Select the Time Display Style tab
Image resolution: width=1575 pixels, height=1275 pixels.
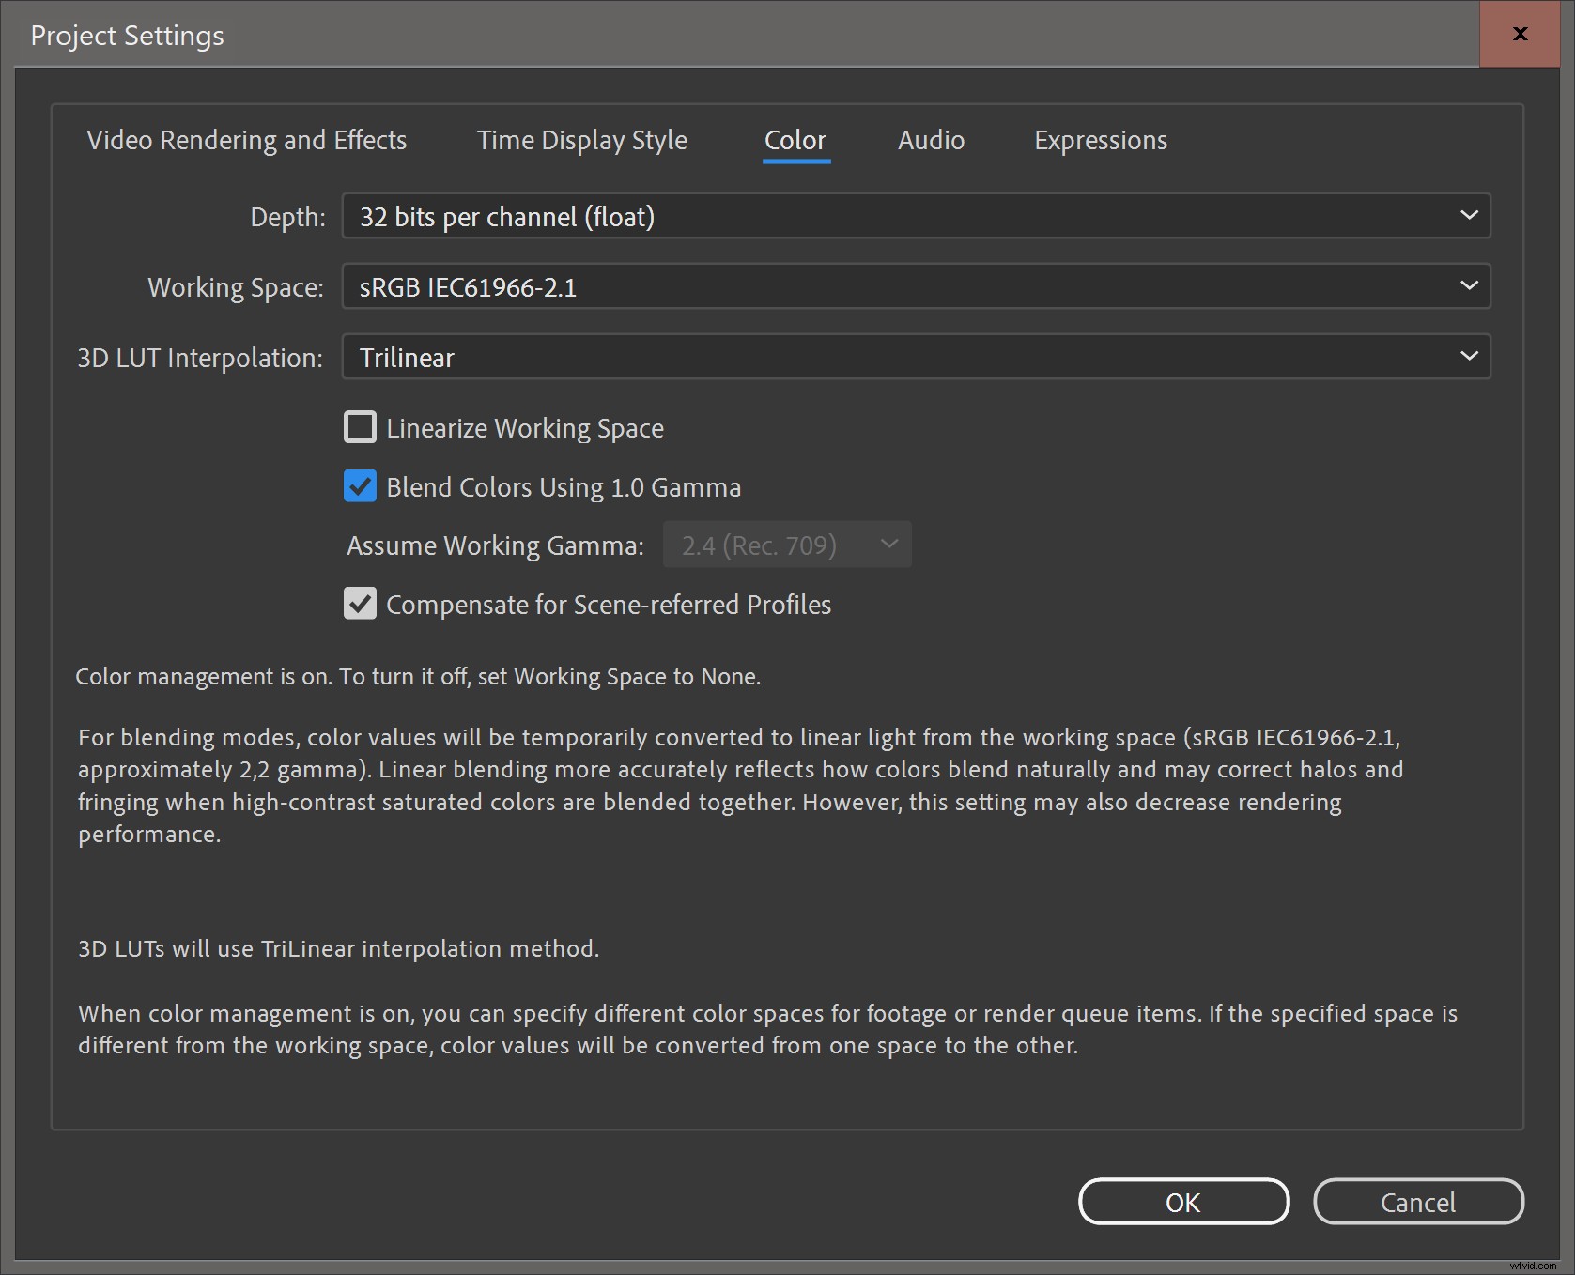pyautogui.click(x=581, y=140)
